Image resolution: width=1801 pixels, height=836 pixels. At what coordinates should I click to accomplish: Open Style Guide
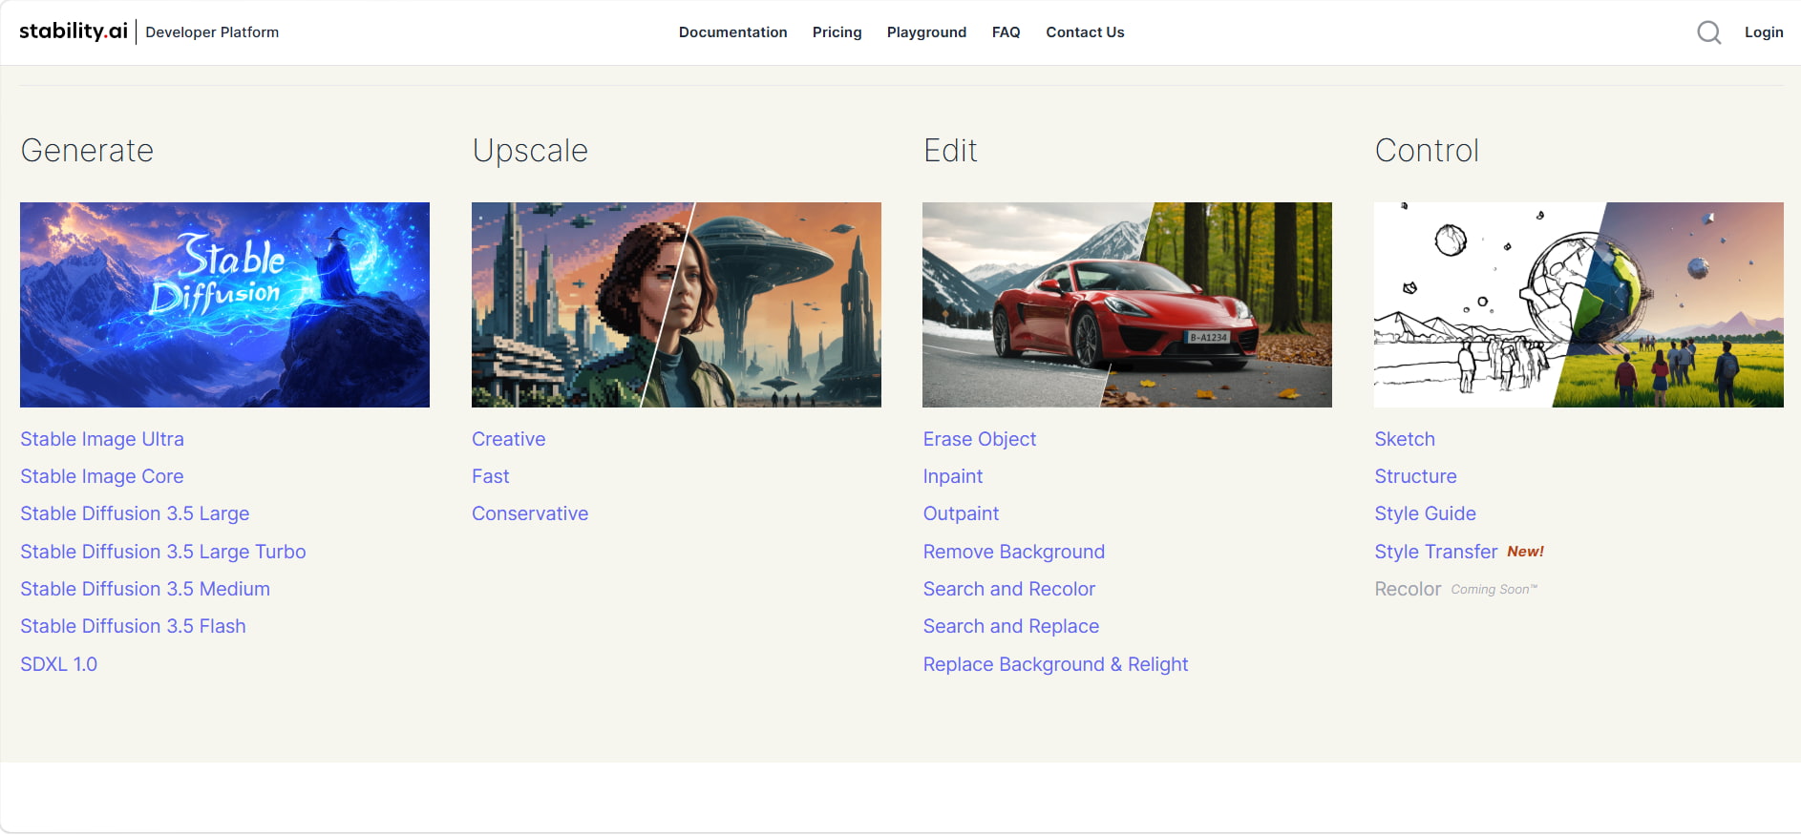point(1426,513)
